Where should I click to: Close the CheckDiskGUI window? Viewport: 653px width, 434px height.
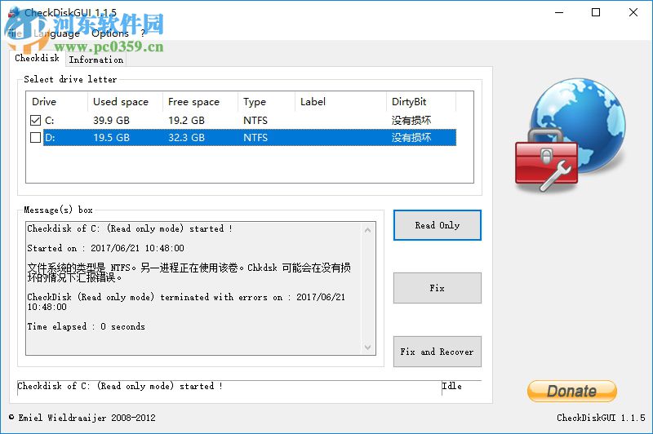click(633, 12)
